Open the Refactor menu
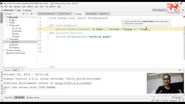 30,7
